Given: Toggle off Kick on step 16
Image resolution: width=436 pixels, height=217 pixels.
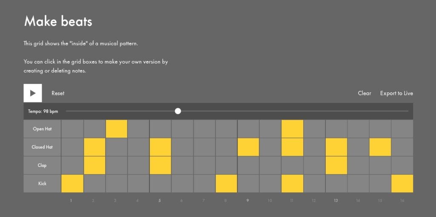Looking at the screenshot, I should 402,183.
